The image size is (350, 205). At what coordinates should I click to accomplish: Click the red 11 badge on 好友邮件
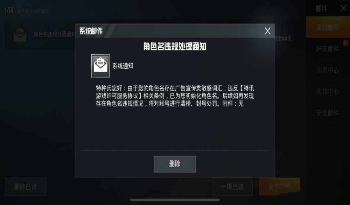pyautogui.click(x=345, y=43)
